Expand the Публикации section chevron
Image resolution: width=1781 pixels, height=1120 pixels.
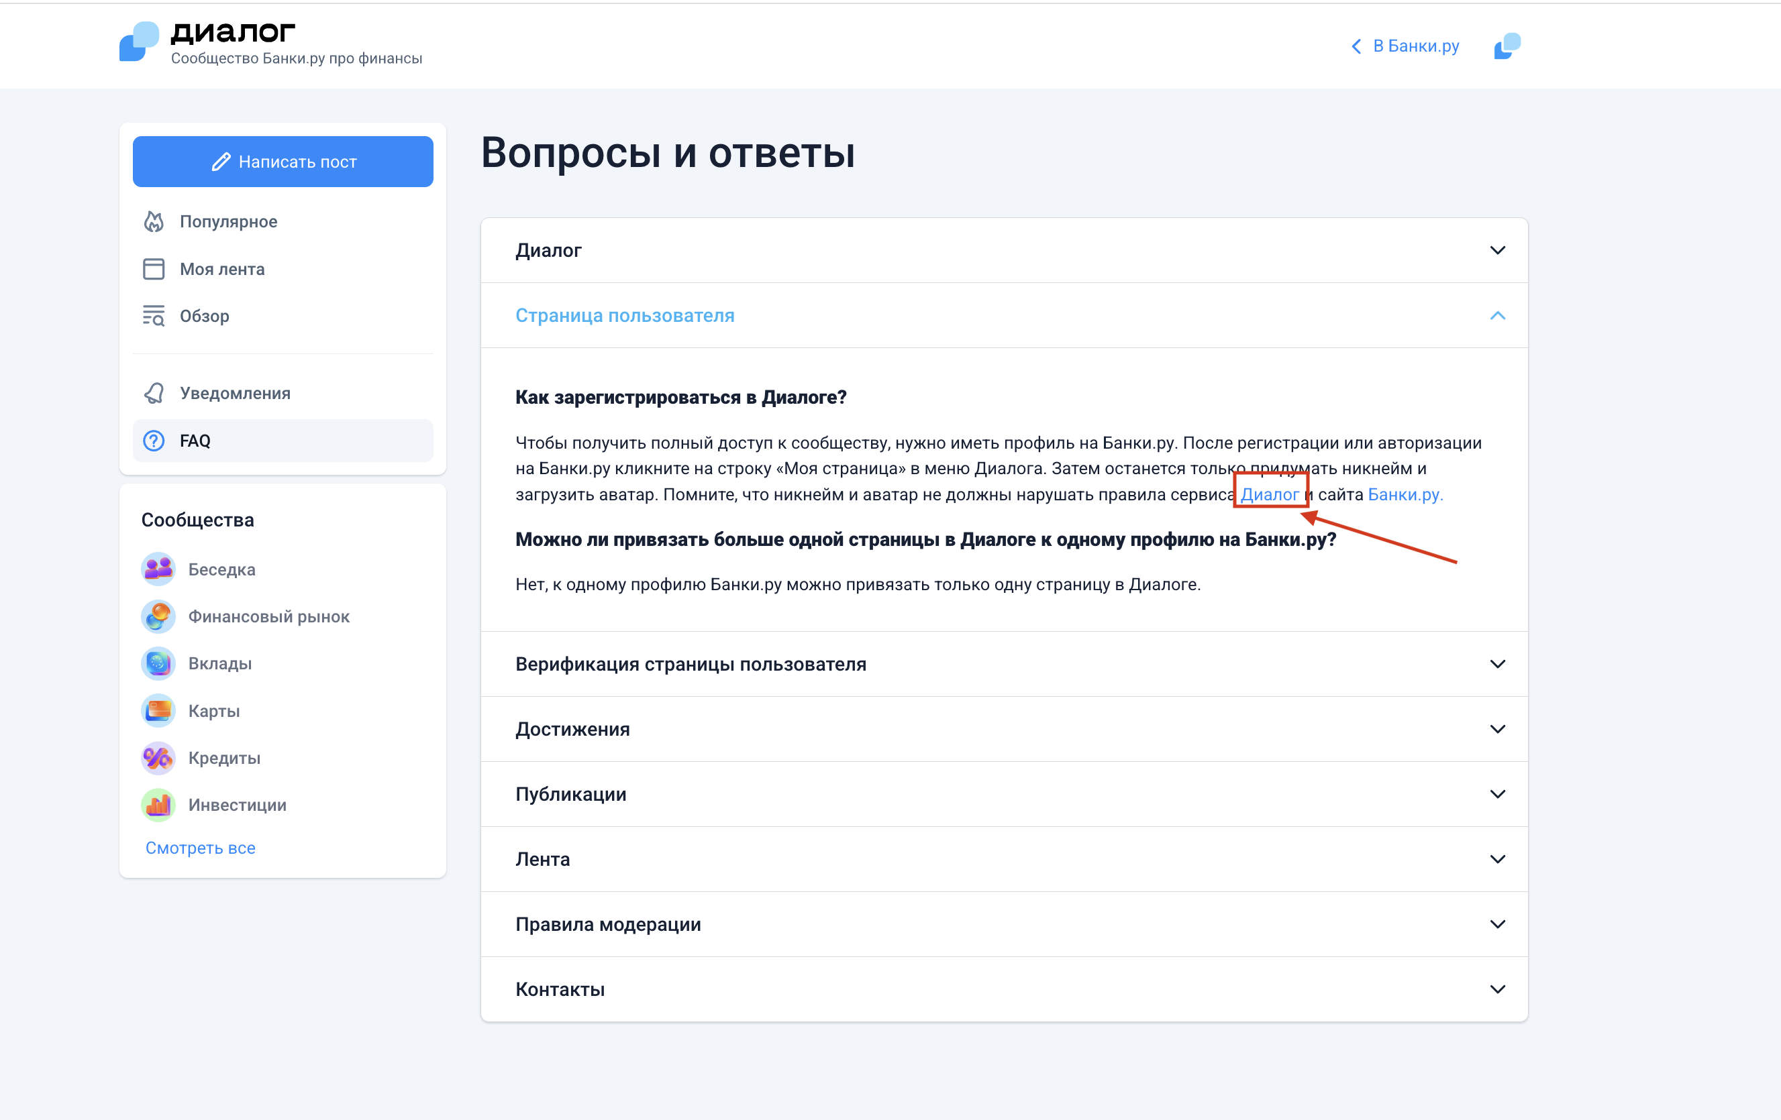pos(1498,794)
